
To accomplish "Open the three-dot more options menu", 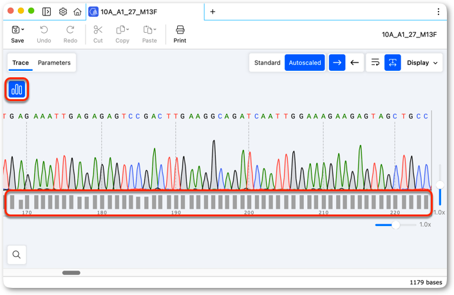I will click(439, 12).
